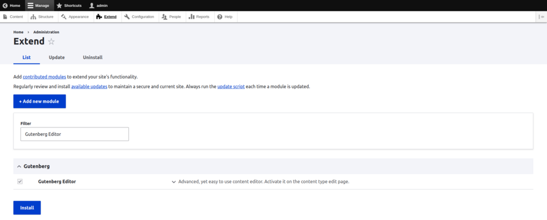Click the Home back-arrow icon in top bar
This screenshot has width=547, height=220.
click(x=5, y=6)
